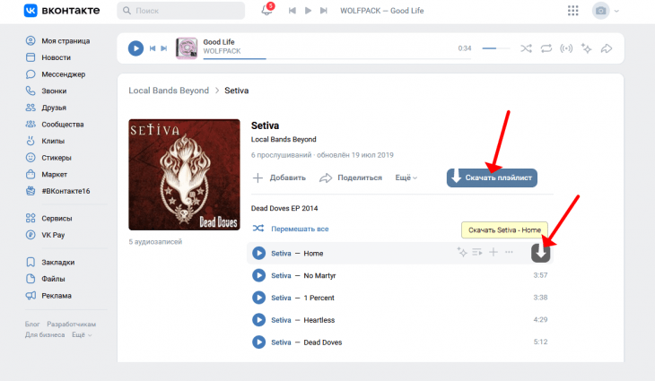Open the Разработчикам footer link

coord(72,325)
